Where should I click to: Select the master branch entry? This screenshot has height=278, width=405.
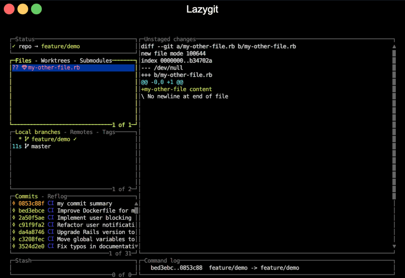41,146
